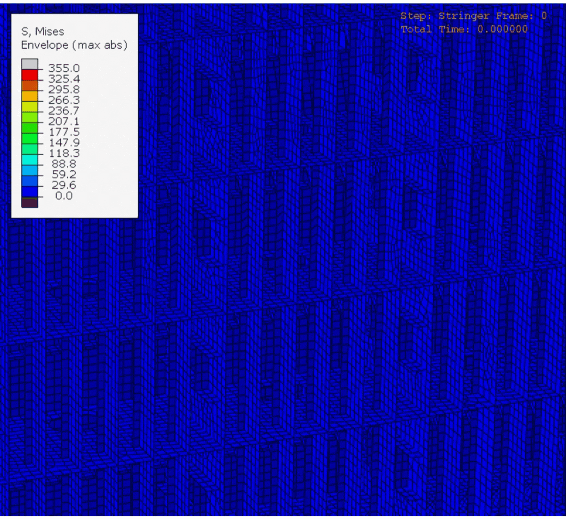Image resolution: width=566 pixels, height=519 pixels.
Task: Click the 'Step: Stringer Frame: 0' annotation
Action: (473, 16)
